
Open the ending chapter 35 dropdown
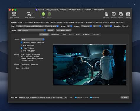[x=108, y=26]
